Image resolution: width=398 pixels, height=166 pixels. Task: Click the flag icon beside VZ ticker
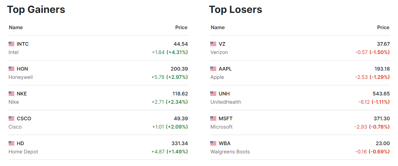[x=213, y=44]
